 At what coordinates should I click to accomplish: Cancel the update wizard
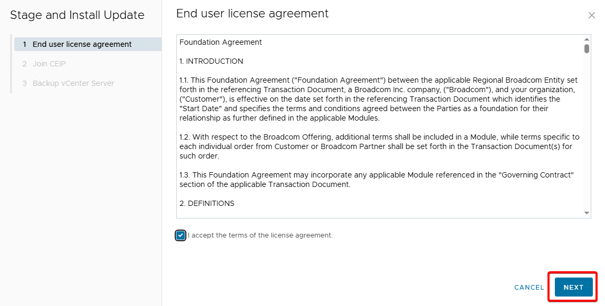[x=529, y=288]
